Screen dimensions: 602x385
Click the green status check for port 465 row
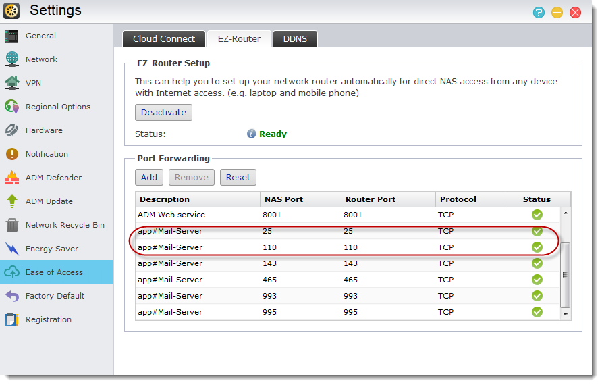(x=537, y=280)
